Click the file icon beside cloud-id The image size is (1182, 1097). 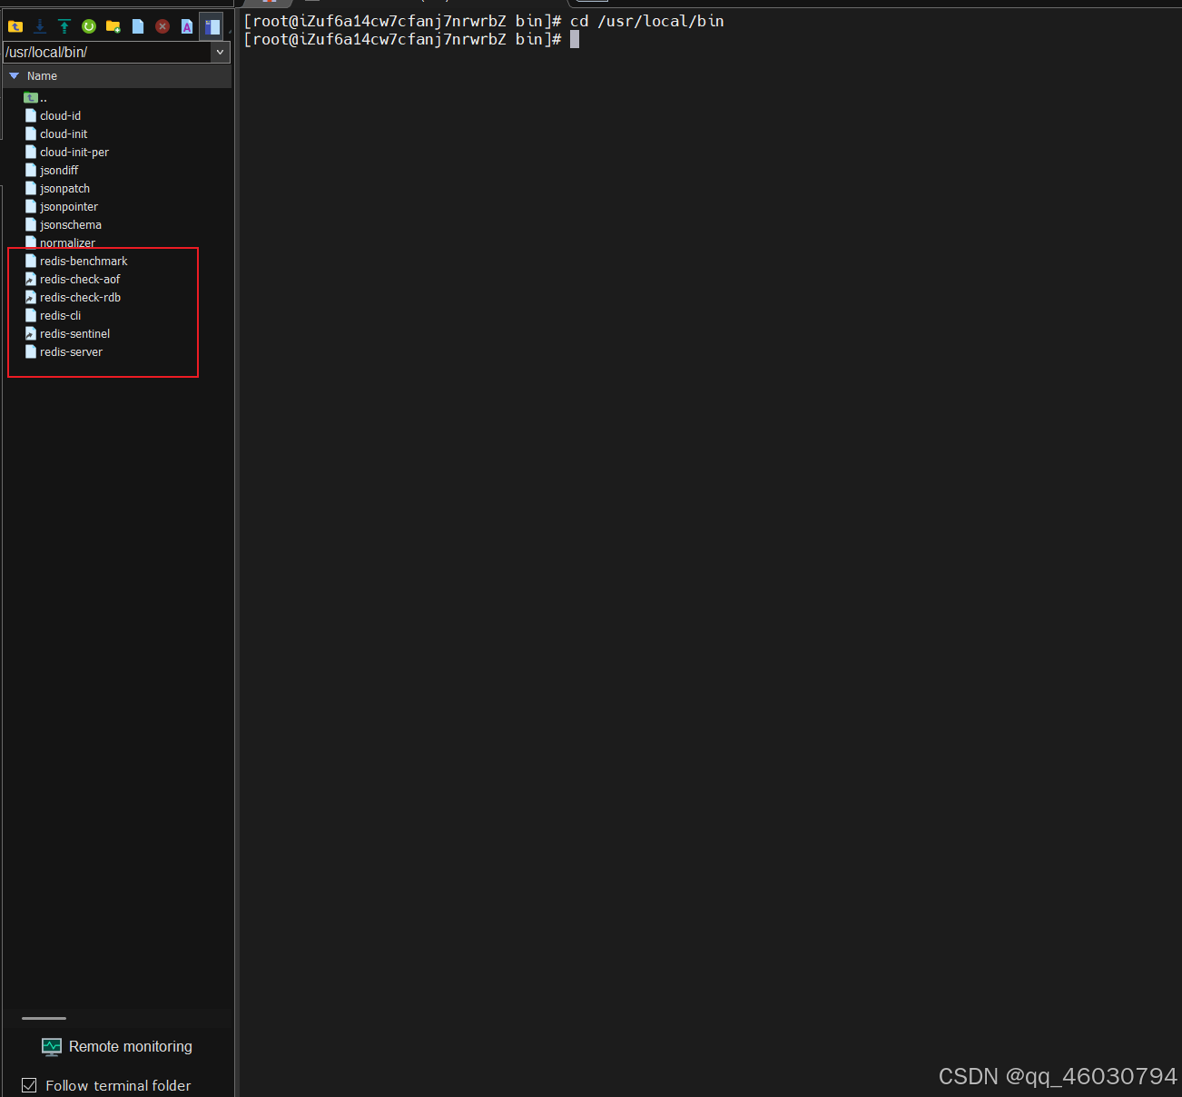(31, 115)
